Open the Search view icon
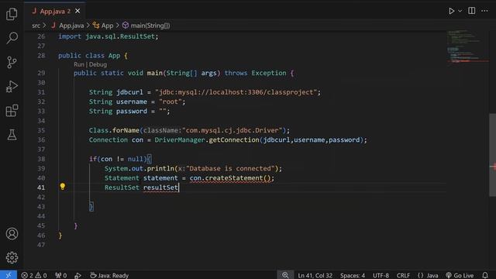Image resolution: width=496 pixels, height=279 pixels. coord(12,38)
